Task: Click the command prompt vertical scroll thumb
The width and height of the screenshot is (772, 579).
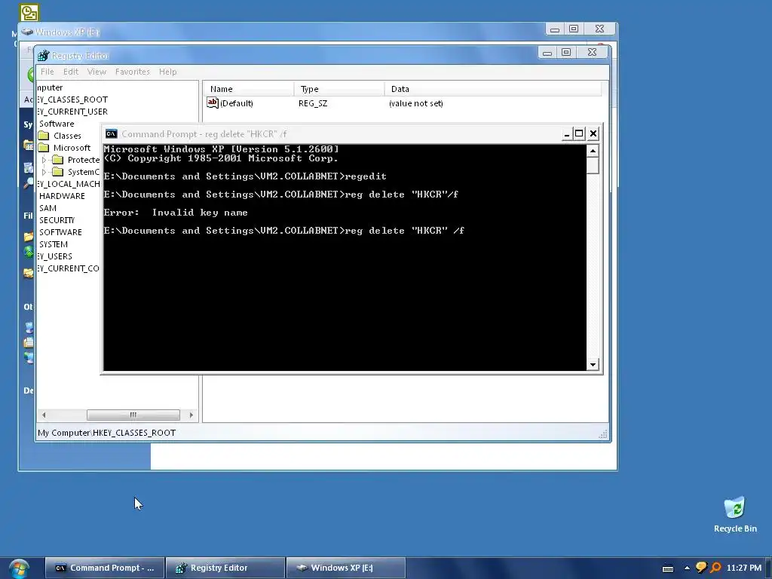Action: click(593, 165)
